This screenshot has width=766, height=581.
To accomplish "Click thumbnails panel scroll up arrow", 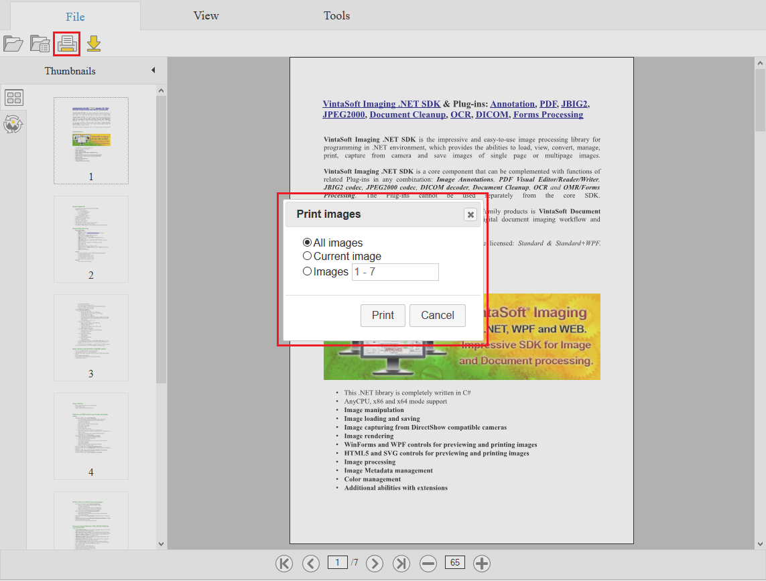I will (x=162, y=90).
